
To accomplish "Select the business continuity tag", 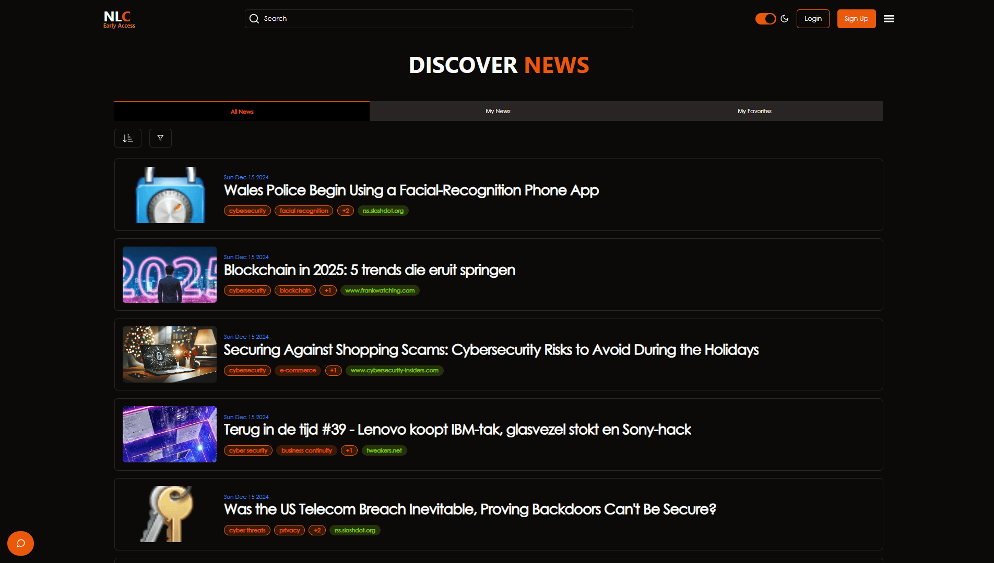I will [306, 450].
